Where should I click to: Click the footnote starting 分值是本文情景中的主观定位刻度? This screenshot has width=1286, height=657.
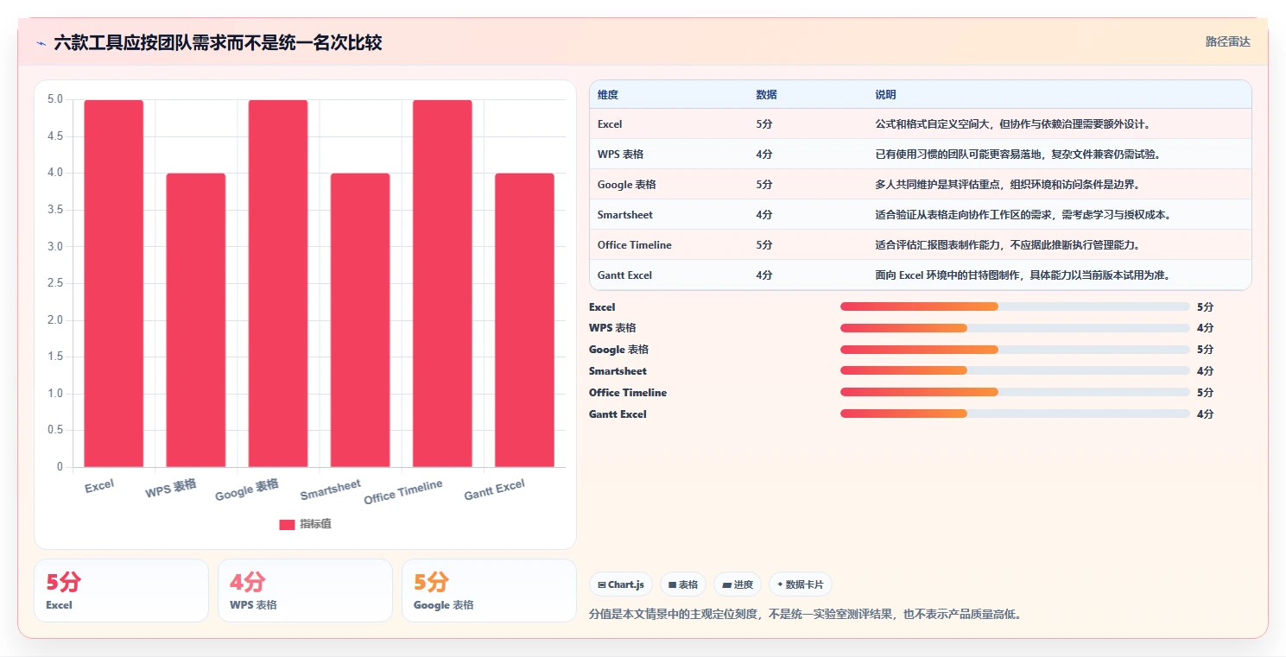click(805, 615)
